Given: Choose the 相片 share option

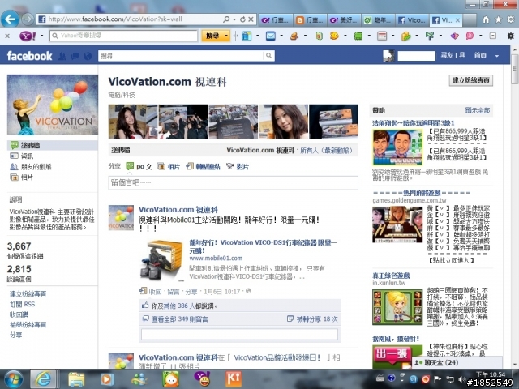Looking at the screenshot, I should point(169,166).
